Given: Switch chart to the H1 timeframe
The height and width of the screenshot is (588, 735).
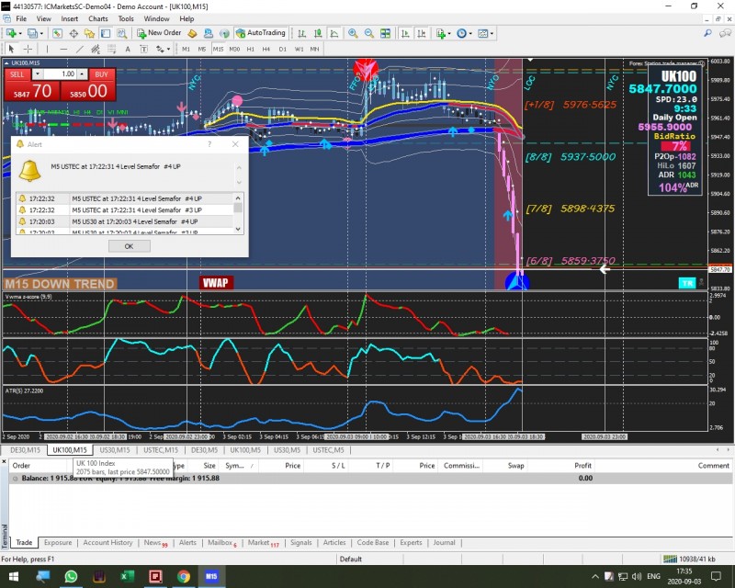Looking at the screenshot, I should pyautogui.click(x=251, y=49).
